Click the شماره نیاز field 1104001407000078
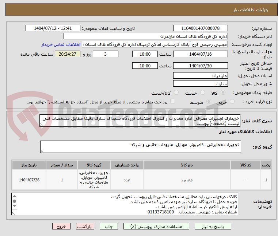 pyautogui.click(x=200, y=28)
